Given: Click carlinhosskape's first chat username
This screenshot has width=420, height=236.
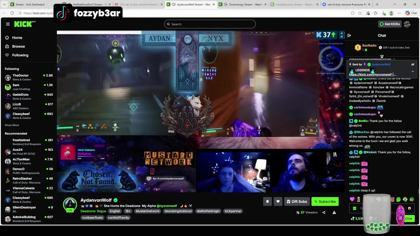Looking at the screenshot, I should click(365, 108).
